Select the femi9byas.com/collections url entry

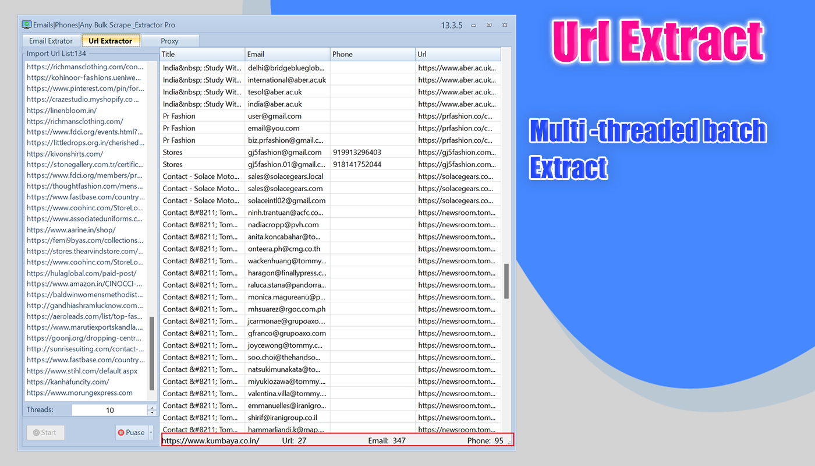point(86,240)
